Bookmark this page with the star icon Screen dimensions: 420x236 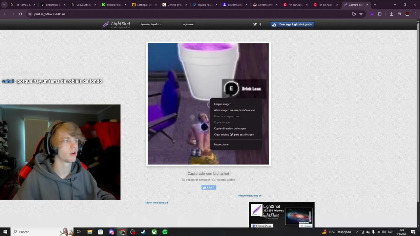tap(361, 14)
